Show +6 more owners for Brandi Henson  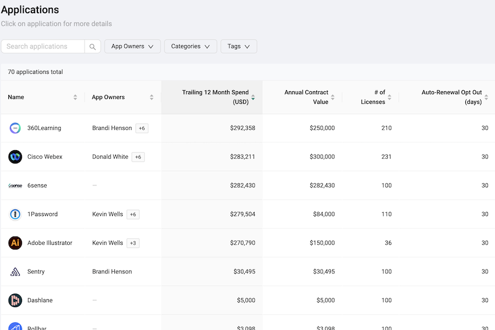click(142, 128)
